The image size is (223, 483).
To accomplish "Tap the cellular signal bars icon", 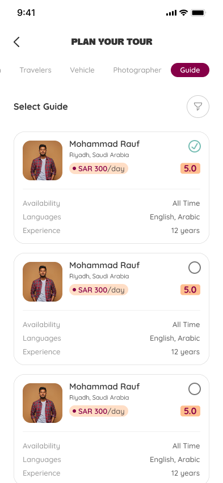I will pyautogui.click(x=171, y=13).
